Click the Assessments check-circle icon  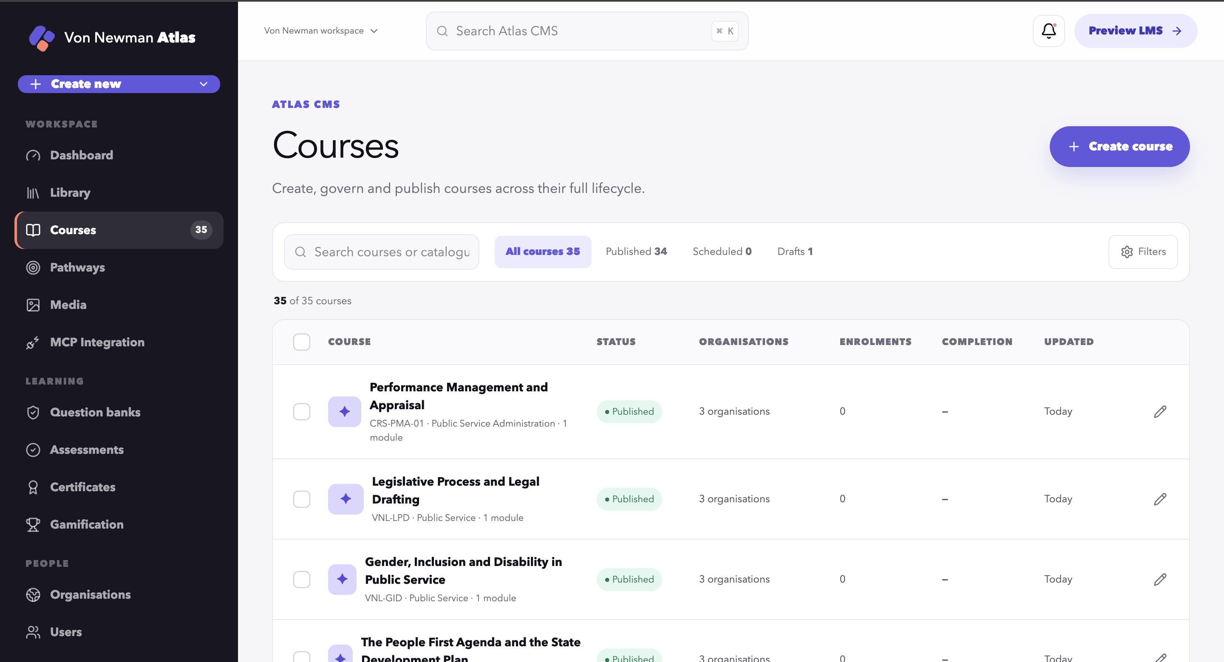pos(33,450)
